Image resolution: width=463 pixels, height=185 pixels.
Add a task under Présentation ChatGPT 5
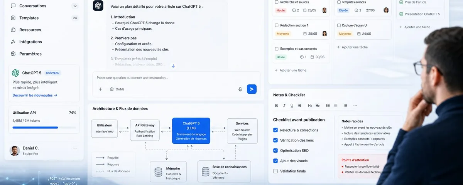[415, 27]
